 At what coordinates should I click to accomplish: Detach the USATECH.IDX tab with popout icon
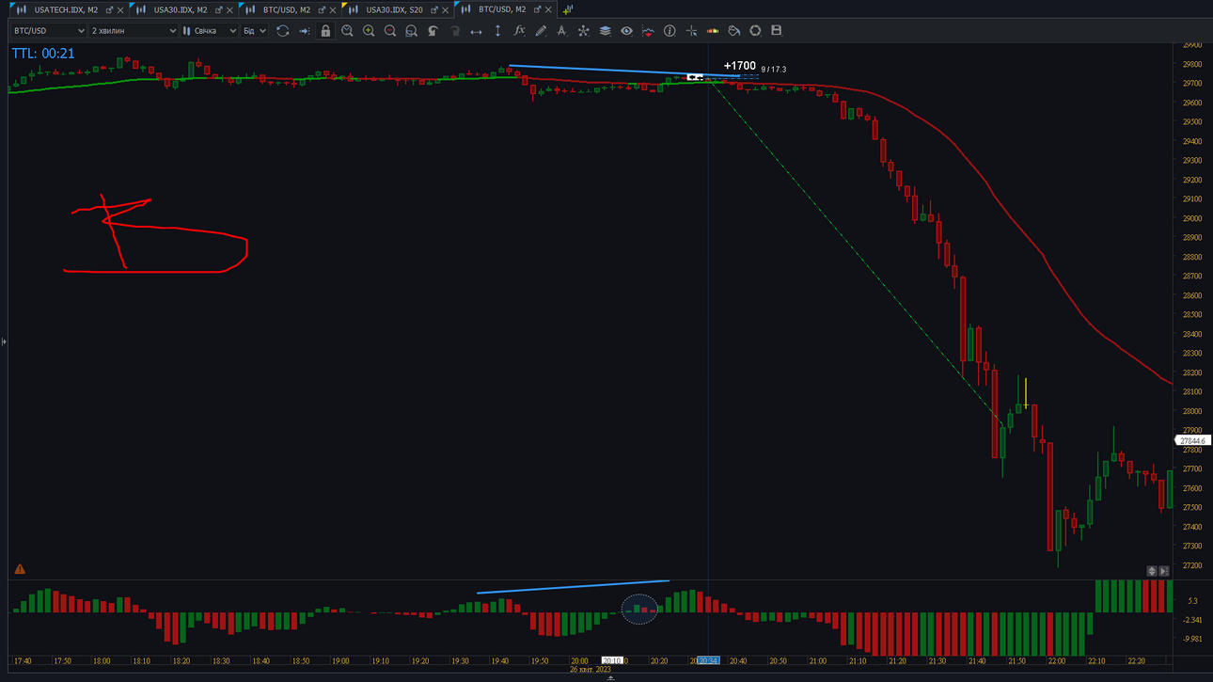(x=110, y=9)
